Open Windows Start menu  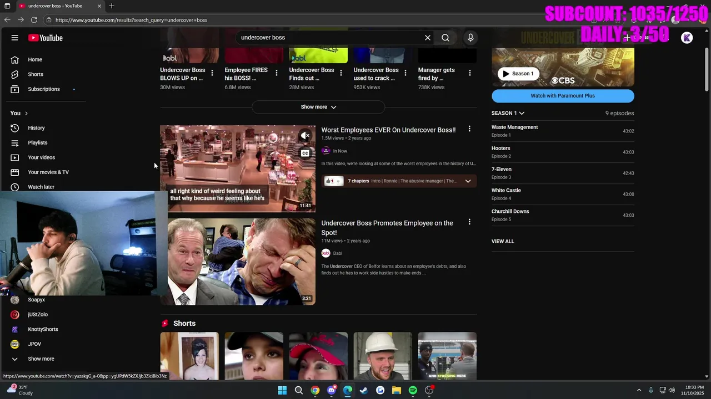pos(282,390)
